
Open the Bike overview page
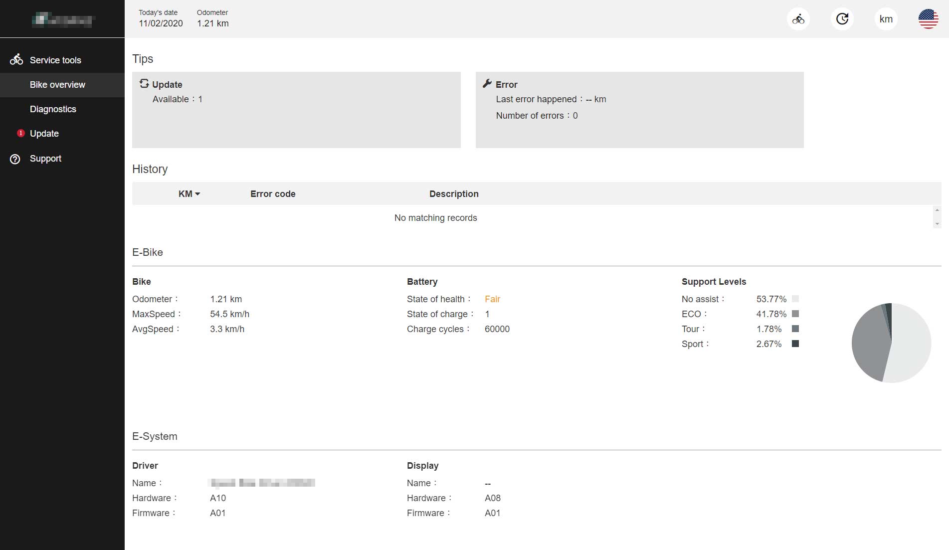[57, 85]
